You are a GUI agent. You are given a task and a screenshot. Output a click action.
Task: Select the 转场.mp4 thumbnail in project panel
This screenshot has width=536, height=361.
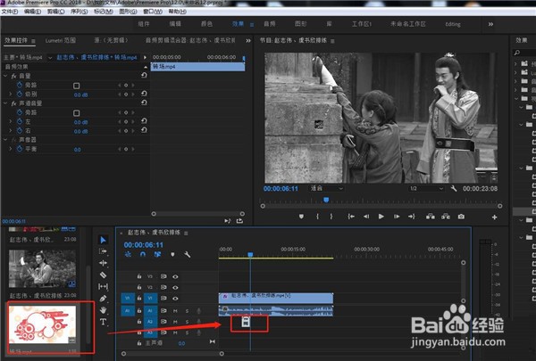coord(42,324)
